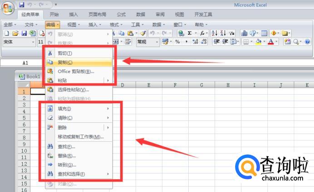
Task: Open Office 剪贴板(B) menu entry
Action: (x=79, y=72)
